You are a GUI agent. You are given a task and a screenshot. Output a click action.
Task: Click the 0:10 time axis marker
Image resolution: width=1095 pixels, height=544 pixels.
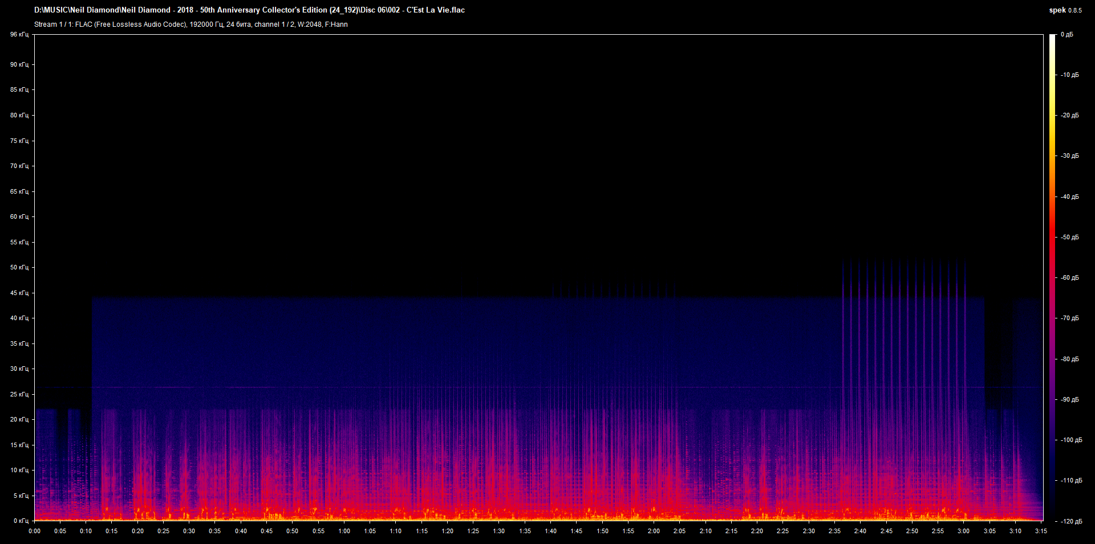pyautogui.click(x=86, y=531)
